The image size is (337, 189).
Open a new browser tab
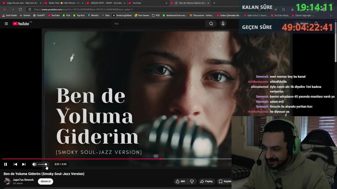pos(214,3)
